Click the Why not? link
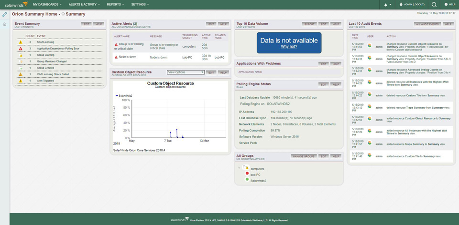 (289, 46)
